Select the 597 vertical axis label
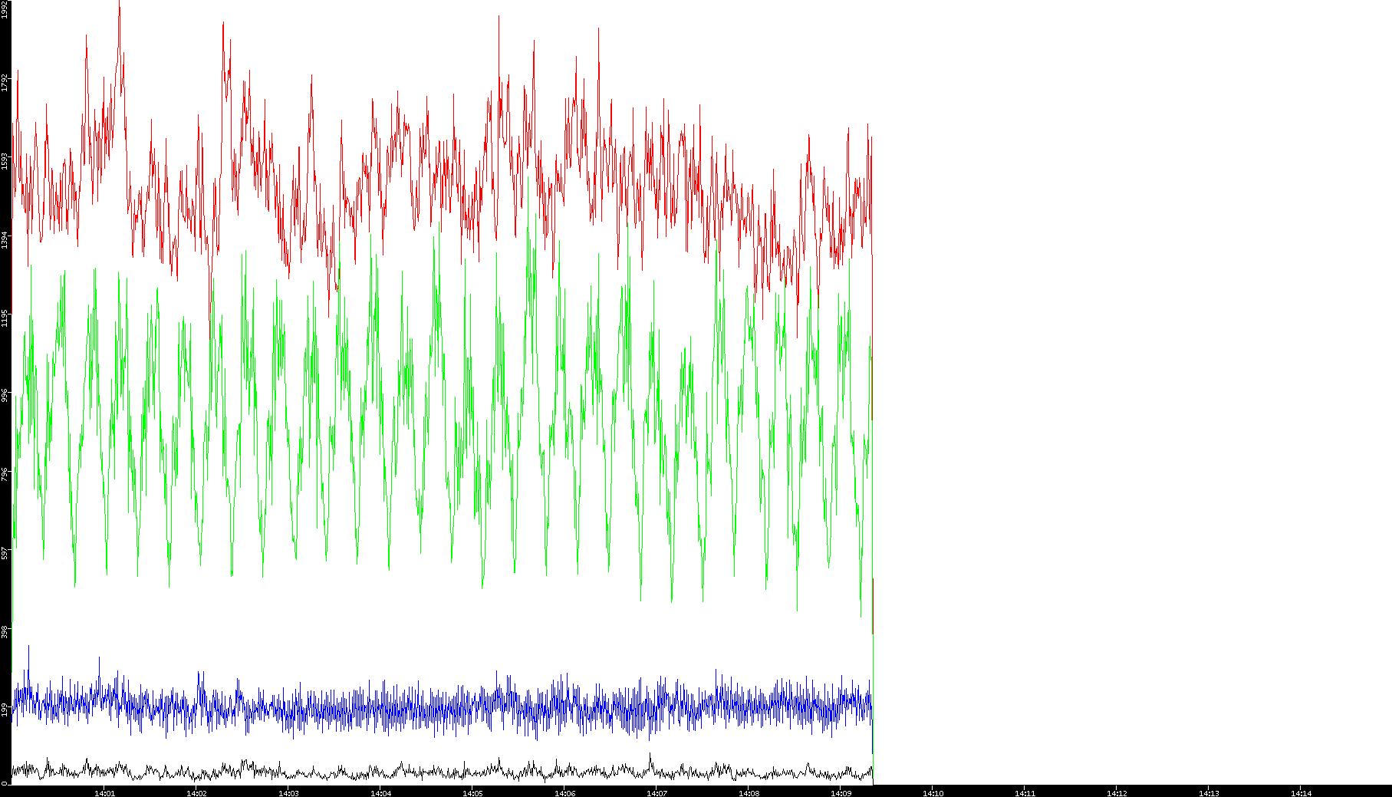The width and height of the screenshot is (1392, 797). 5,552
